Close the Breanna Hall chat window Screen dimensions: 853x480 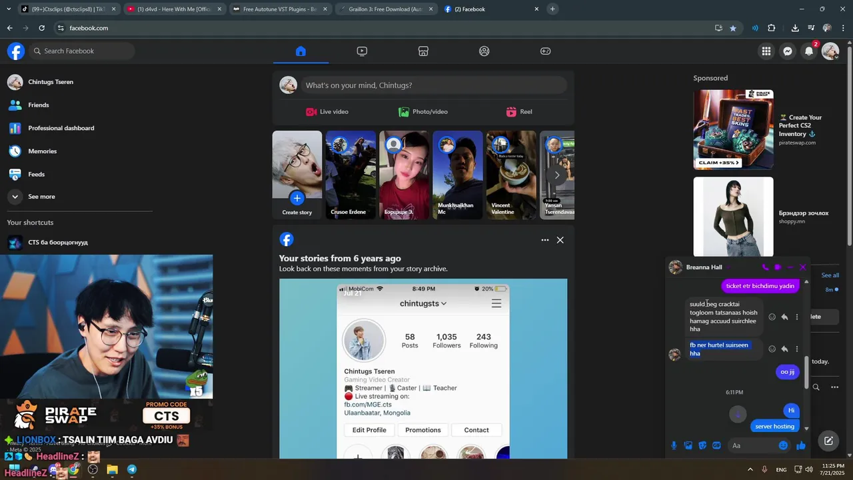tap(803, 267)
